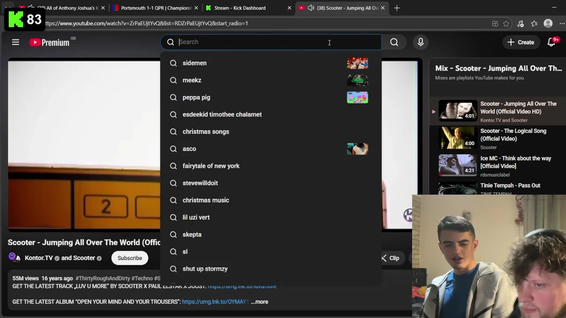Viewport: 566px width, 318px height.
Task: Open the Ice MC 4:21 thumbnail
Action: point(458,166)
